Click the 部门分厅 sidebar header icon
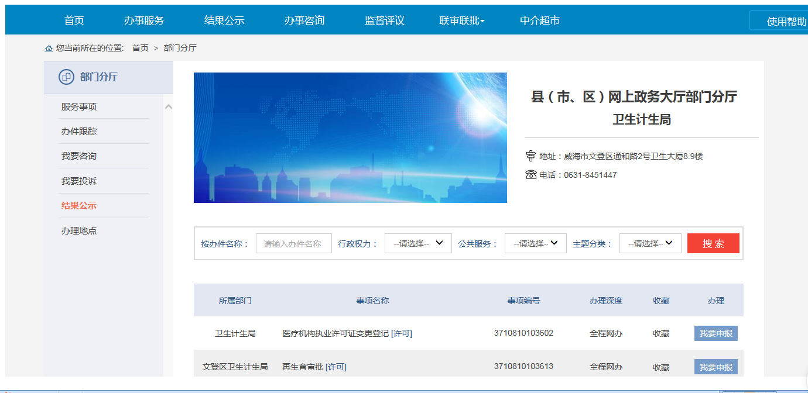This screenshot has height=393, width=808. (x=66, y=77)
